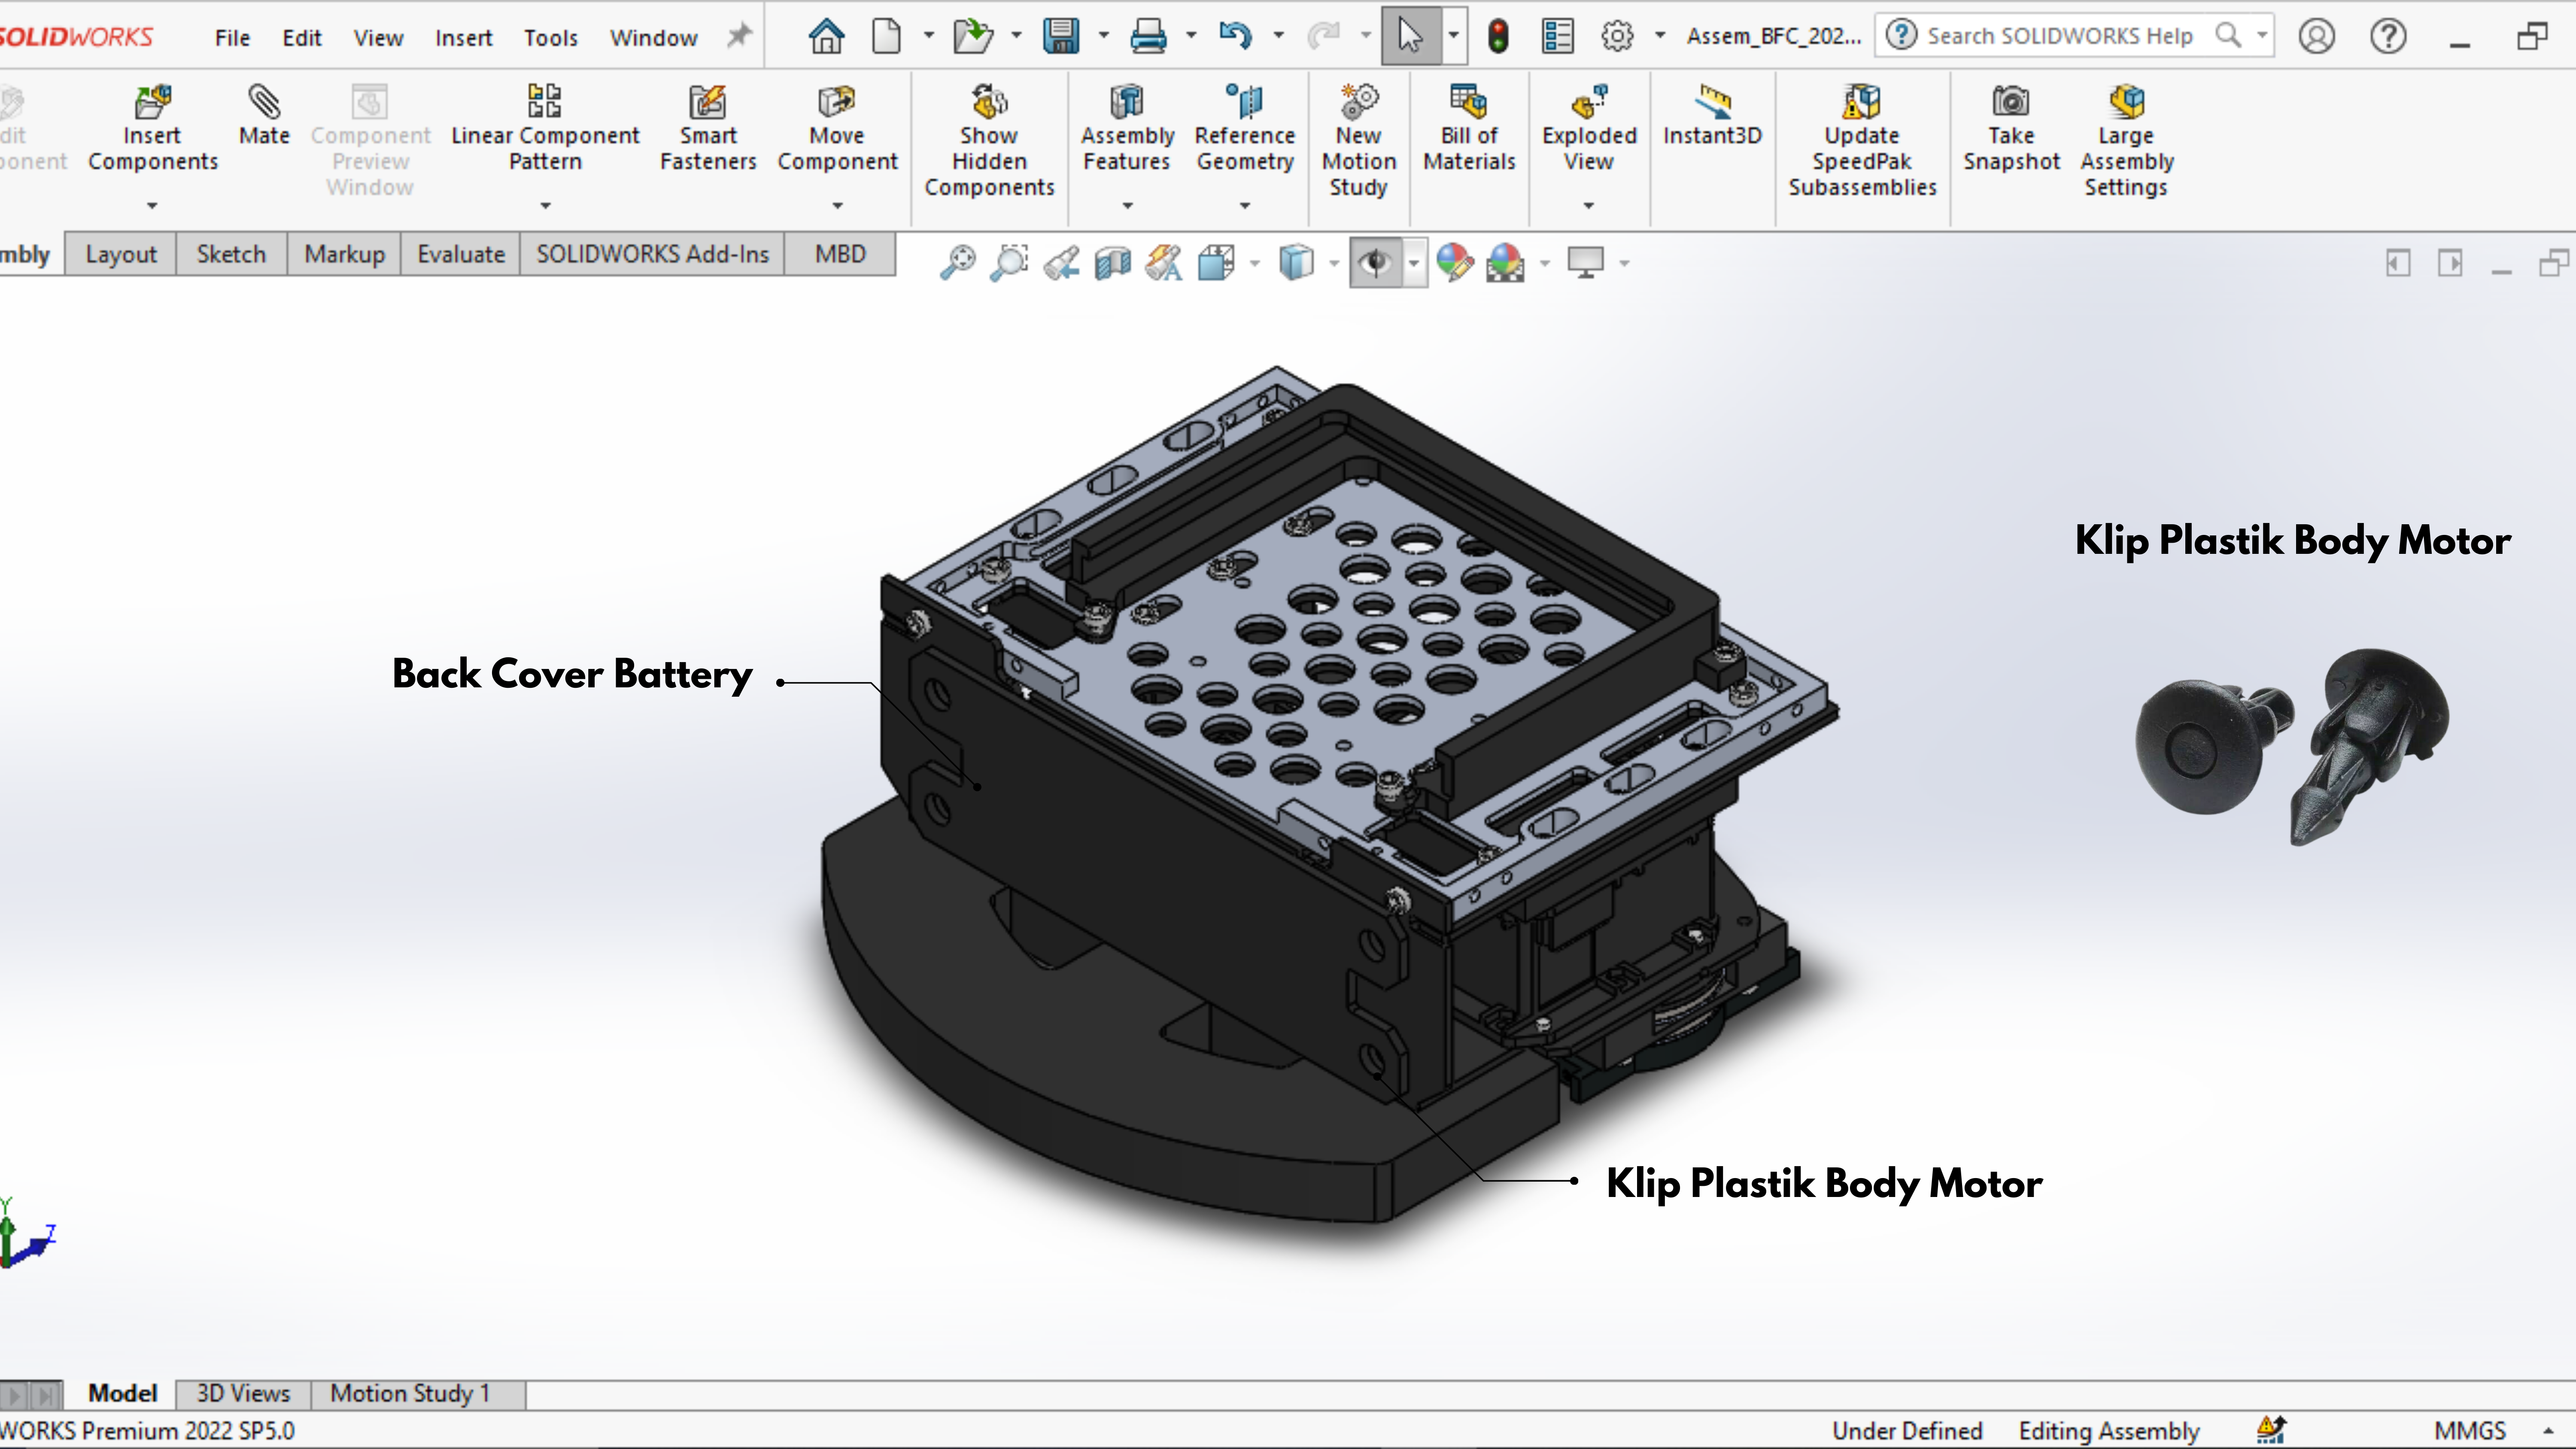Open the Edit menu
The image size is (2576, 1449).
(301, 38)
